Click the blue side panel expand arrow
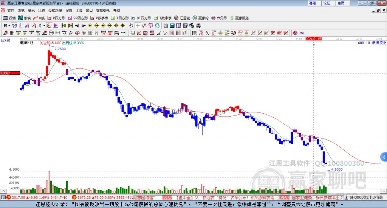 [384, 157]
